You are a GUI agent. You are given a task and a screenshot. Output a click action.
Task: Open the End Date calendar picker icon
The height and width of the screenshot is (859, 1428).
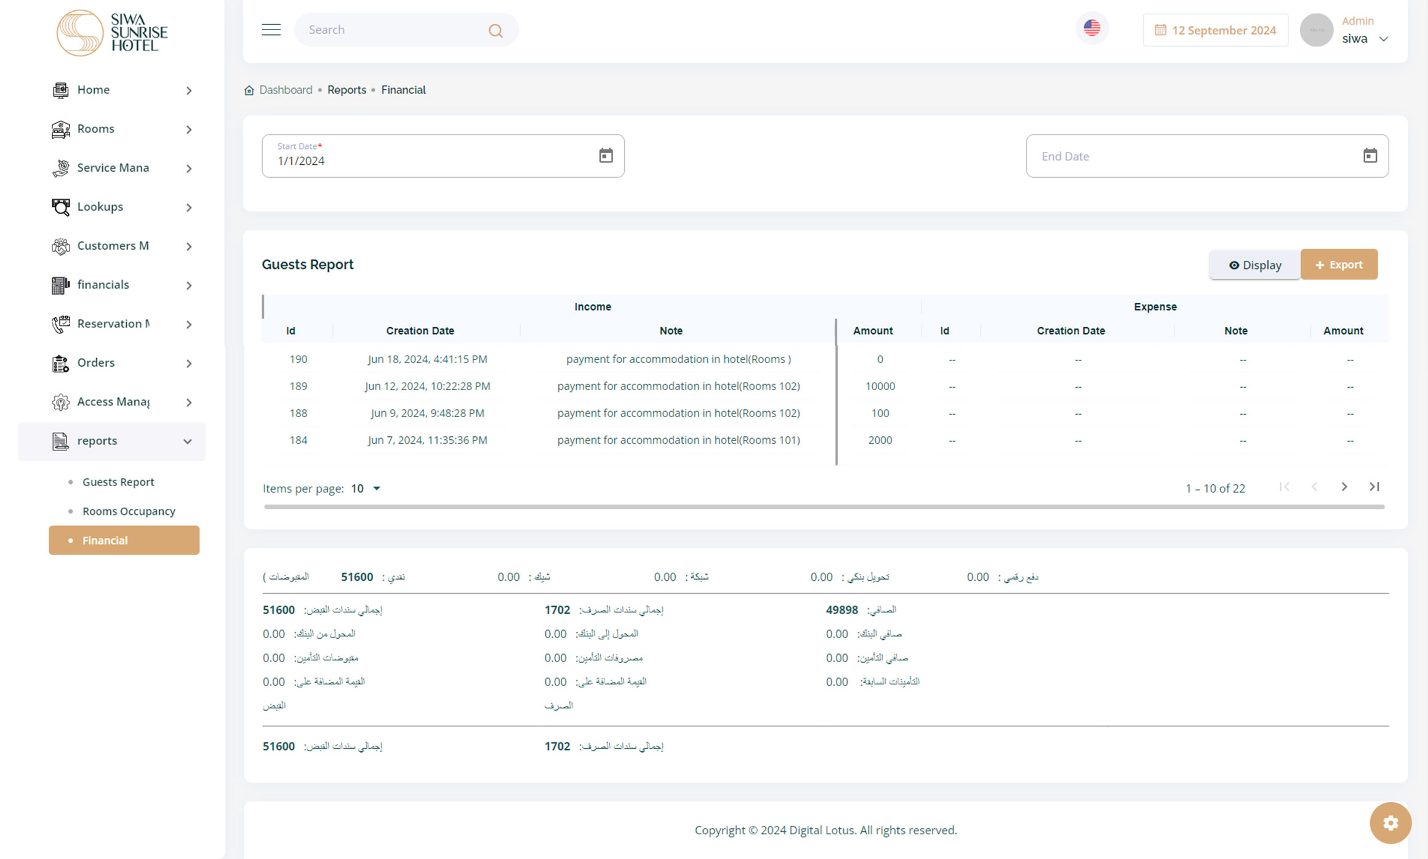(1370, 156)
